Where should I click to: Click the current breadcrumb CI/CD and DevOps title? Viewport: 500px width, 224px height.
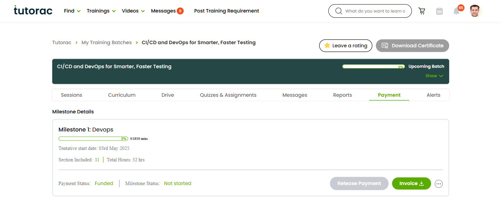tap(198, 42)
